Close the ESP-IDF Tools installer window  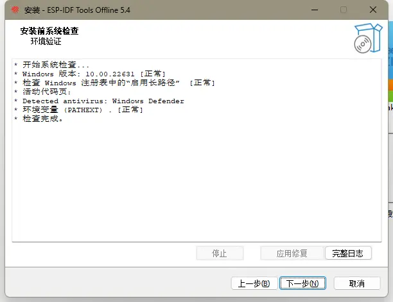[x=373, y=10]
